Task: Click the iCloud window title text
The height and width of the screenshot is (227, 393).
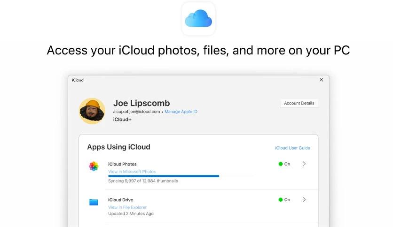Action: point(78,80)
